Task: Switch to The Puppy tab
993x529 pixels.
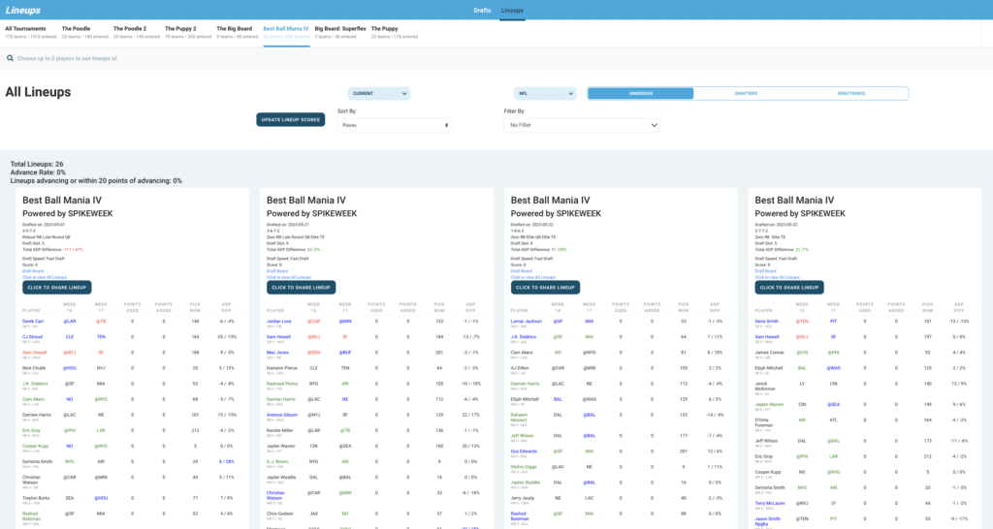Action: point(394,32)
